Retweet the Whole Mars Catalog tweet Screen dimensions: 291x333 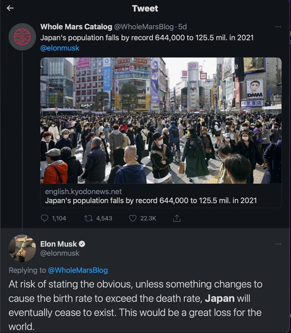[x=88, y=218]
